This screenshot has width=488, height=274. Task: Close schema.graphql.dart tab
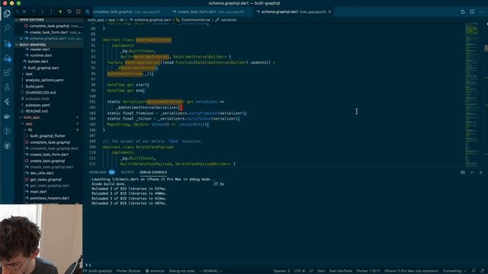(x=330, y=12)
